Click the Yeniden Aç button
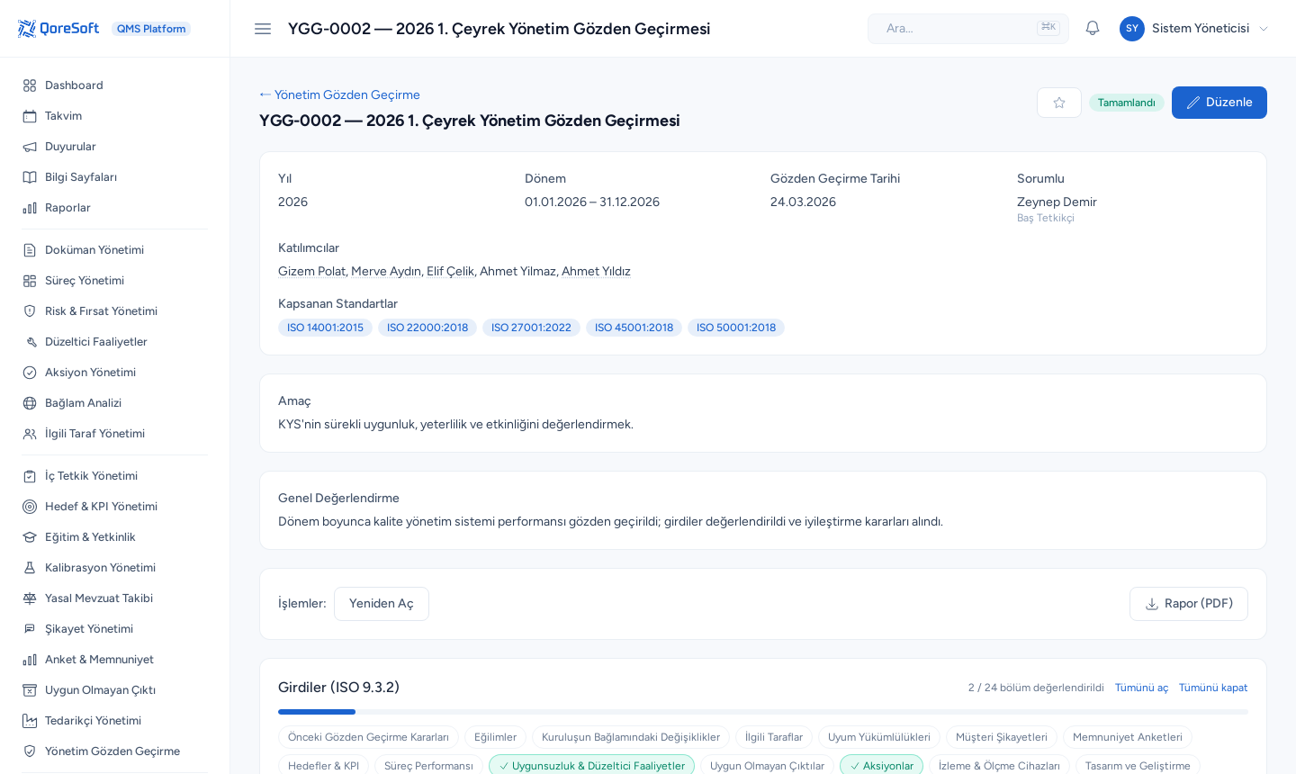This screenshot has height=774, width=1296. [382, 604]
